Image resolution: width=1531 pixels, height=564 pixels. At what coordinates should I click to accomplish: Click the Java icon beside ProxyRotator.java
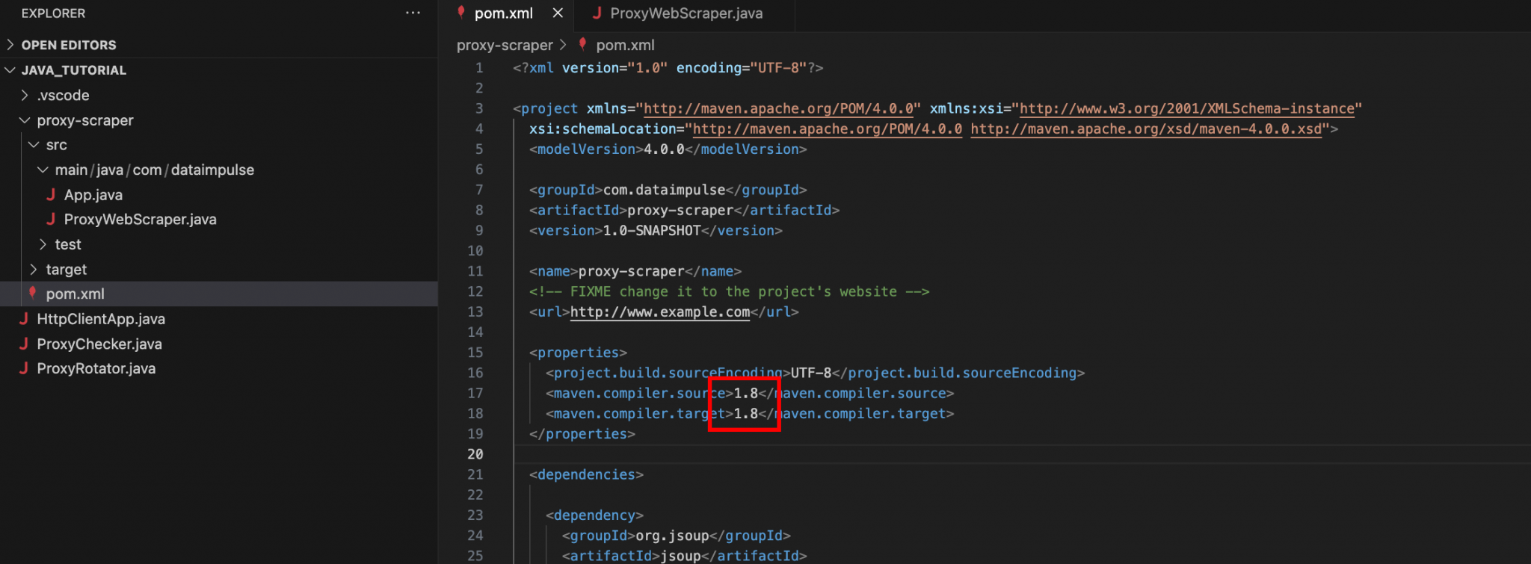24,368
